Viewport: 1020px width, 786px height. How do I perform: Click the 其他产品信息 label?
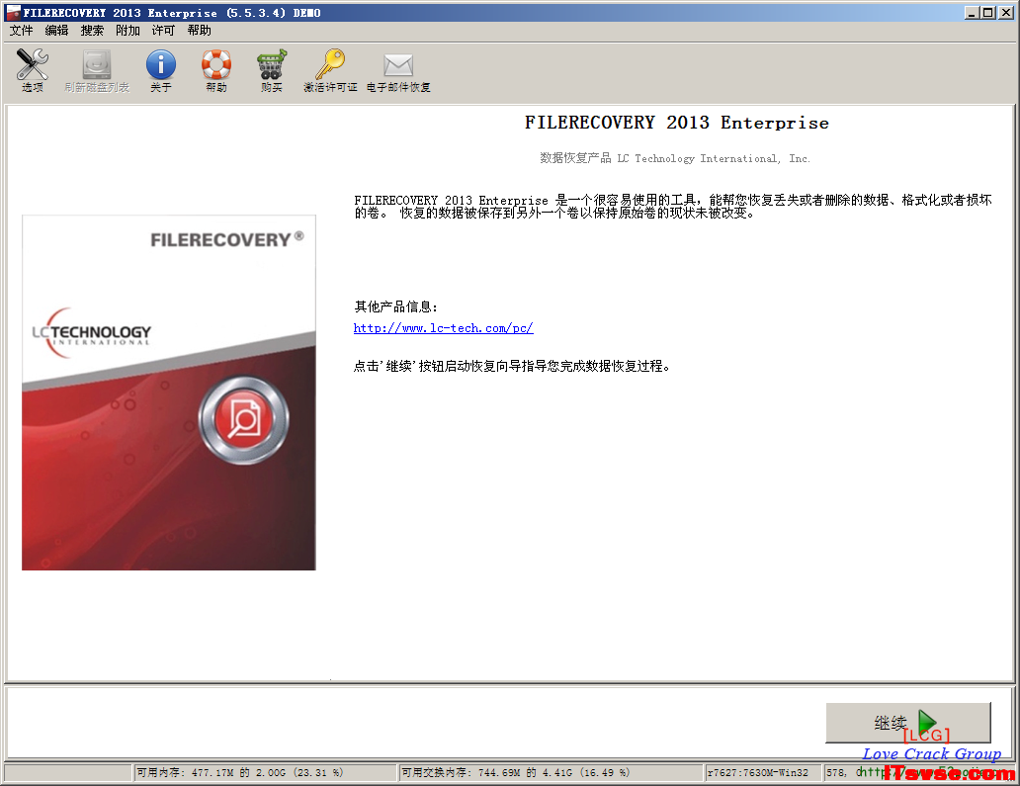point(395,307)
